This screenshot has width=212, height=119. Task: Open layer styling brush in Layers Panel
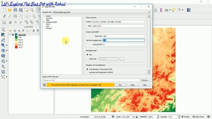click(11, 31)
